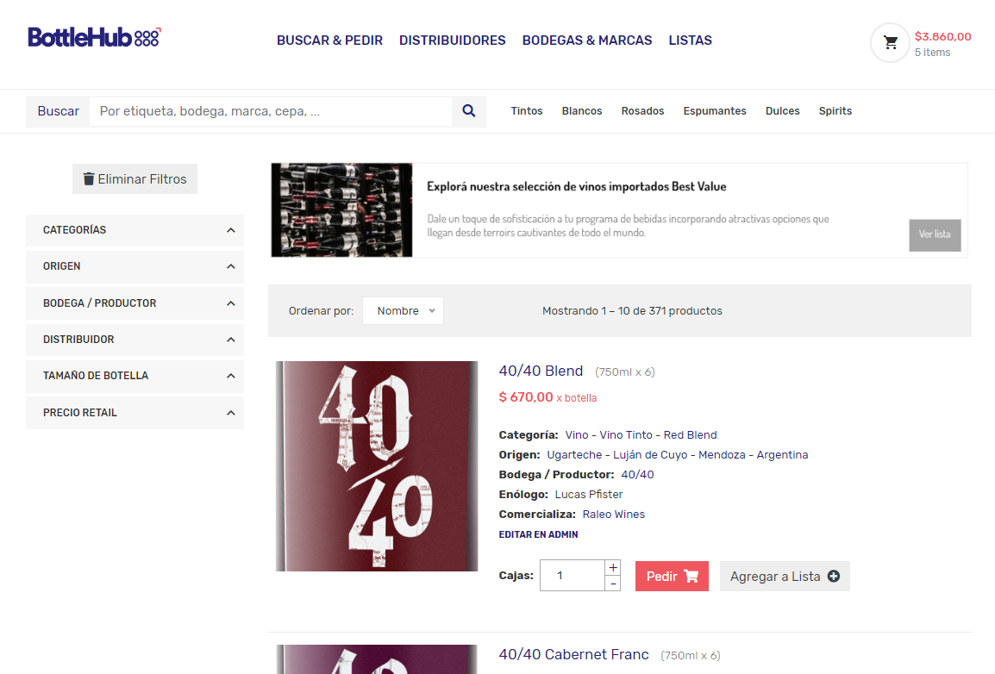The image size is (995, 674).
Task: Expand the TAMAÑO DE BOTELLA filter
Action: pyautogui.click(x=135, y=376)
